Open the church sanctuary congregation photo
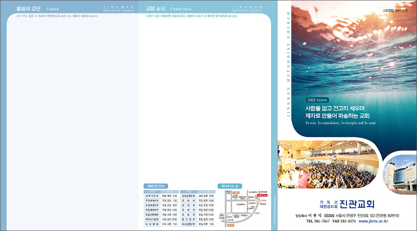Screen dimensions: 417x231 327,164
